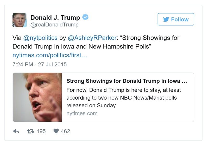Image resolution: width=208 pixels, height=147 pixels.
Task: Open the article card preview image
Action: [37, 97]
